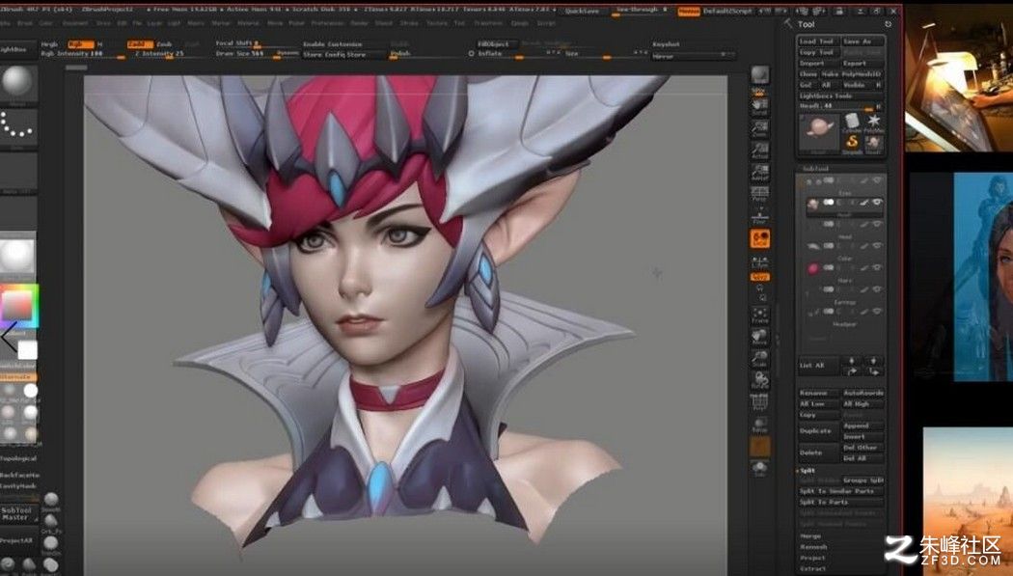1013x576 pixels.
Task: Click the QuickSave button
Action: click(582, 11)
